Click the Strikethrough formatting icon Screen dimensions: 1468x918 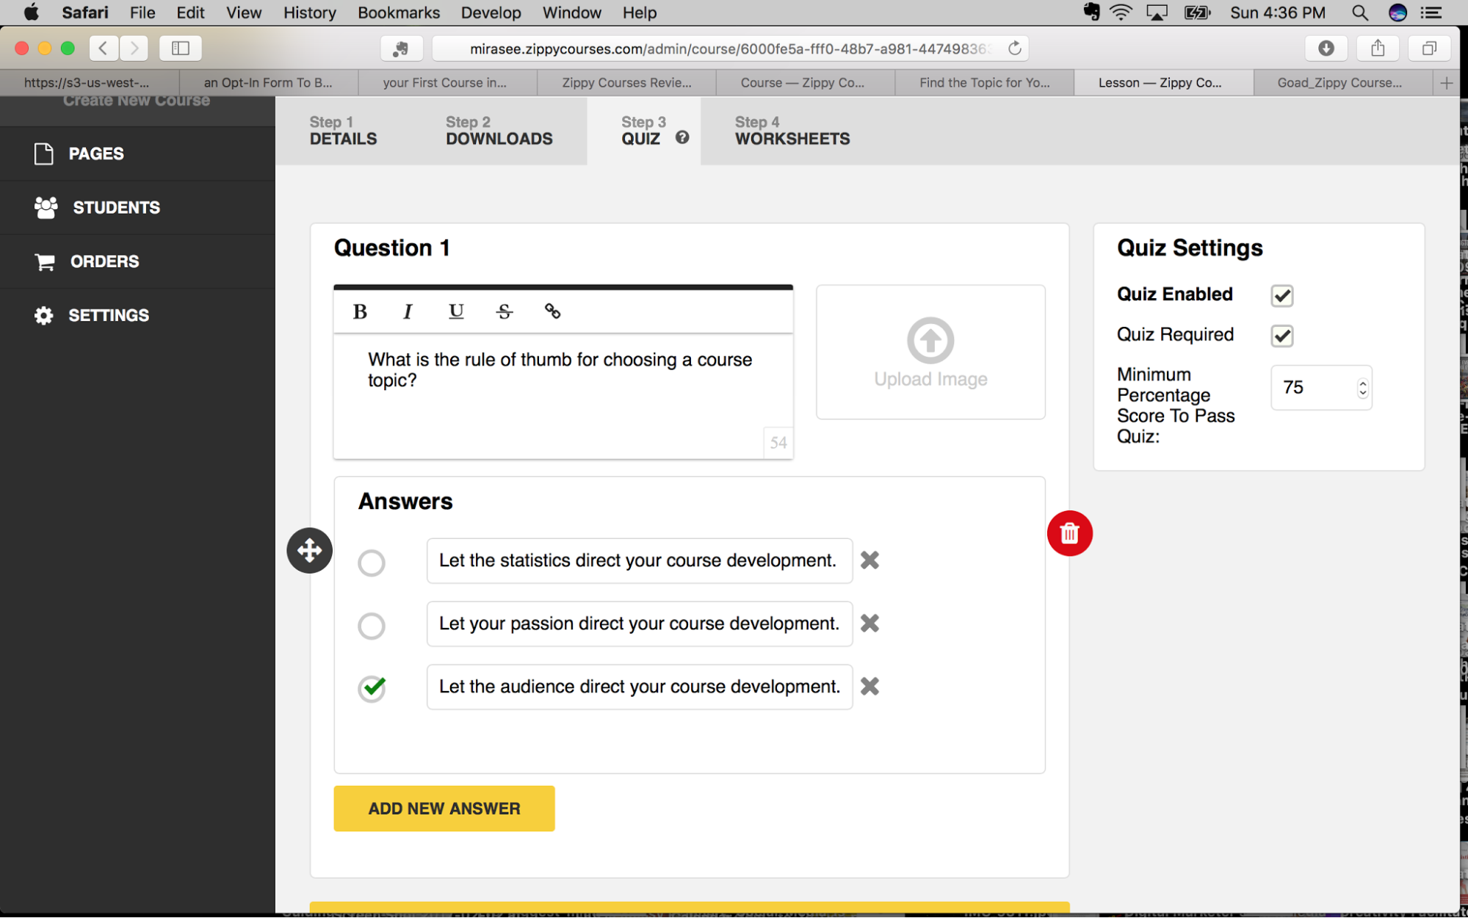click(504, 310)
